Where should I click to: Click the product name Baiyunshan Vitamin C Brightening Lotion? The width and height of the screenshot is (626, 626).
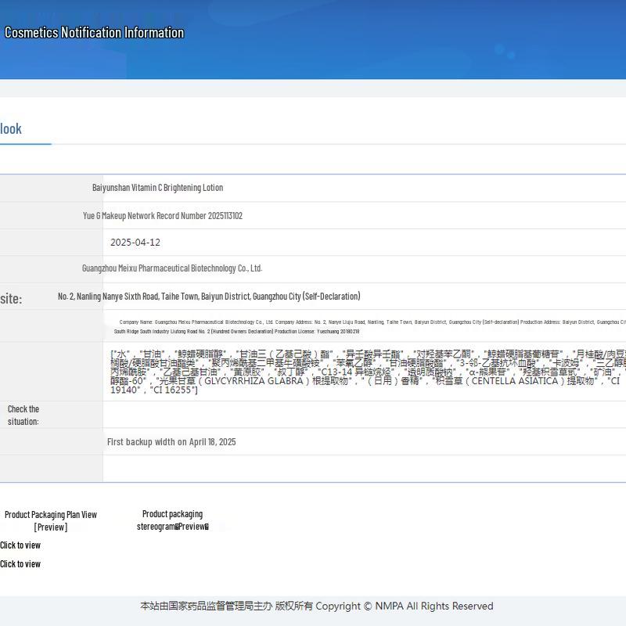[x=157, y=188]
